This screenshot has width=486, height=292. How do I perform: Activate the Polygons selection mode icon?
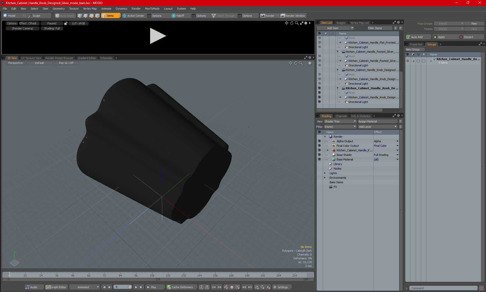click(91, 16)
